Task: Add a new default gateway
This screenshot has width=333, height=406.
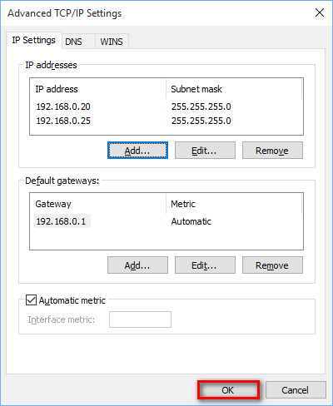Action: point(137,265)
